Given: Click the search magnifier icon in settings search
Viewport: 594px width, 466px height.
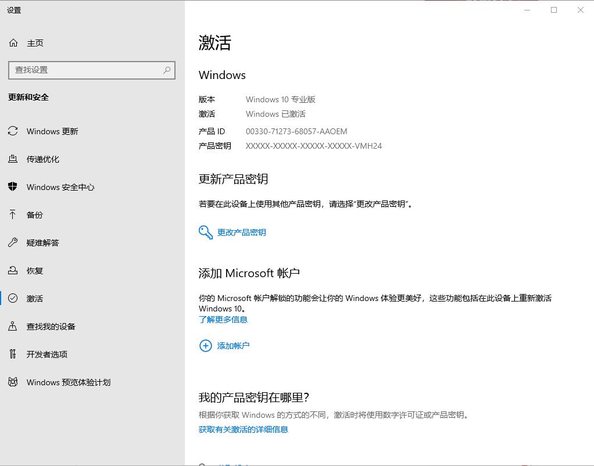Looking at the screenshot, I should [x=167, y=70].
